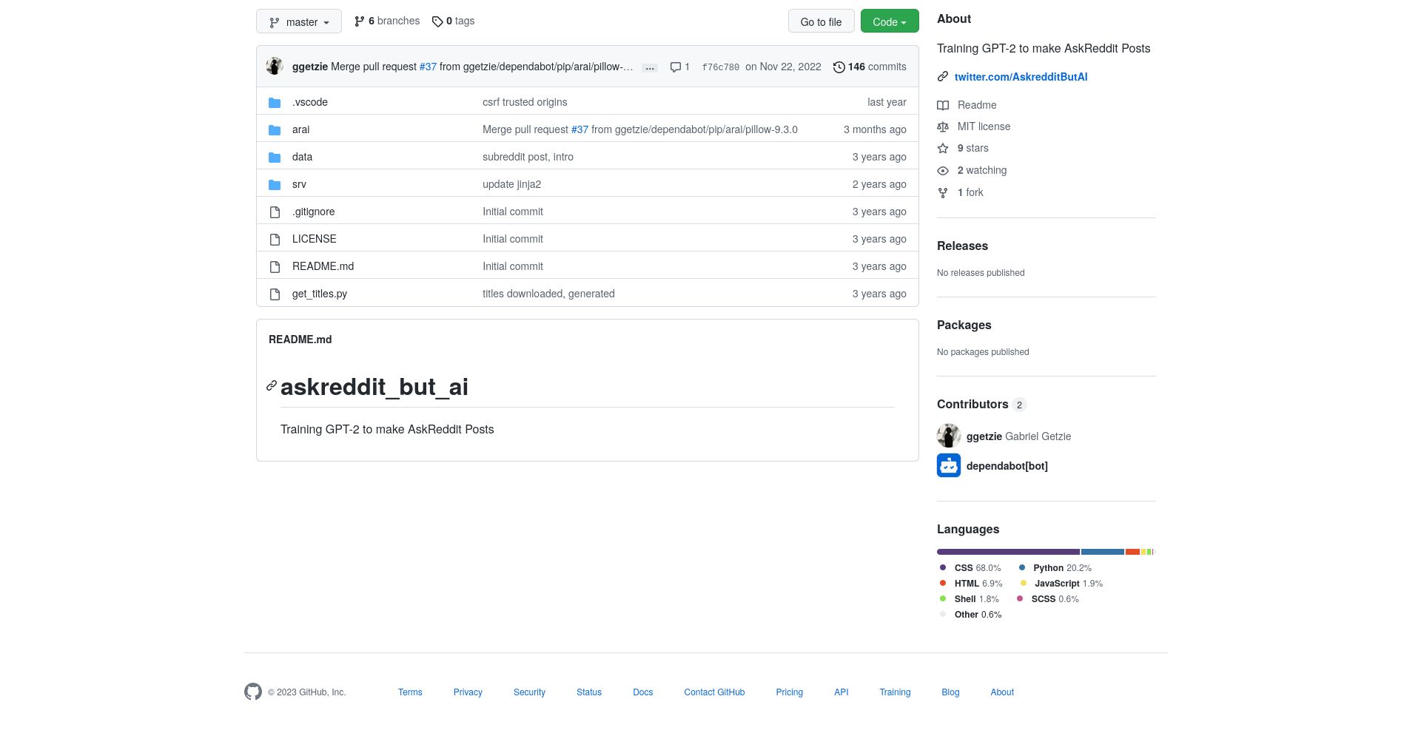View the 146 commits history
This screenshot has width=1421, height=736.
point(870,67)
